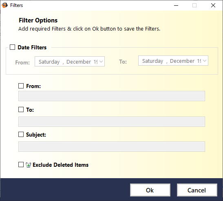Screen dimensions: 223x201
Task: Click the To: recipient text input box
Action: pos(112,121)
